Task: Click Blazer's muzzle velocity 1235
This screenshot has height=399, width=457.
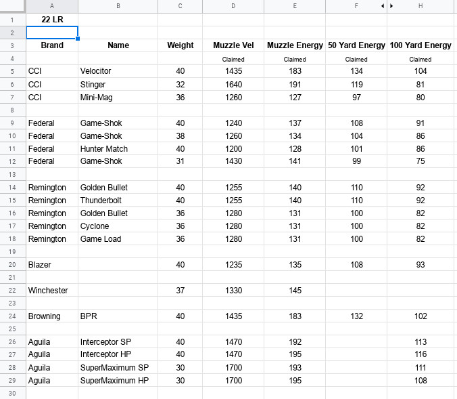Action: pos(233,265)
